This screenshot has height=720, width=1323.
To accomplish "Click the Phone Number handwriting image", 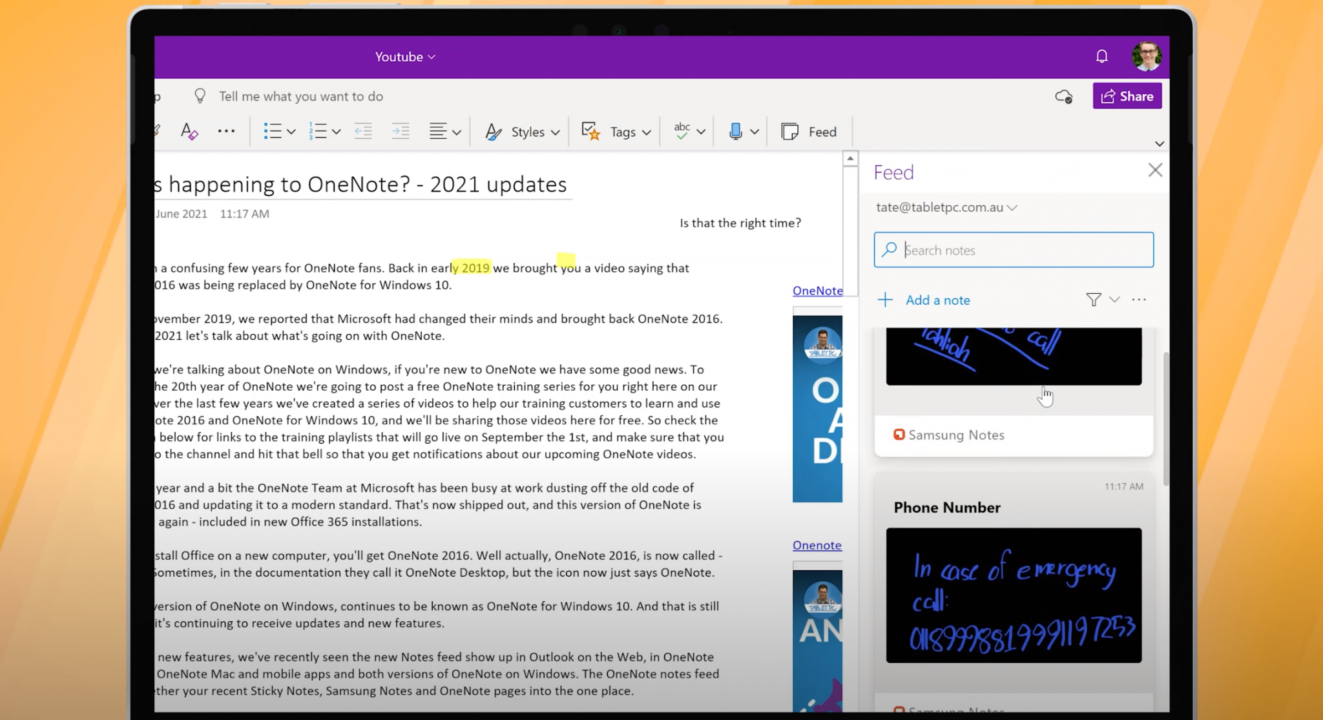I will pos(1014,595).
